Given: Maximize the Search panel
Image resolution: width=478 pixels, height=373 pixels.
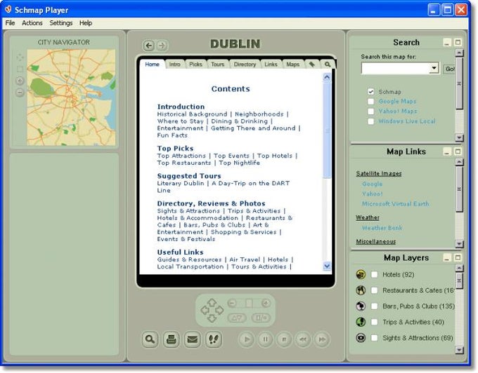Looking at the screenshot, I should tap(458, 43).
